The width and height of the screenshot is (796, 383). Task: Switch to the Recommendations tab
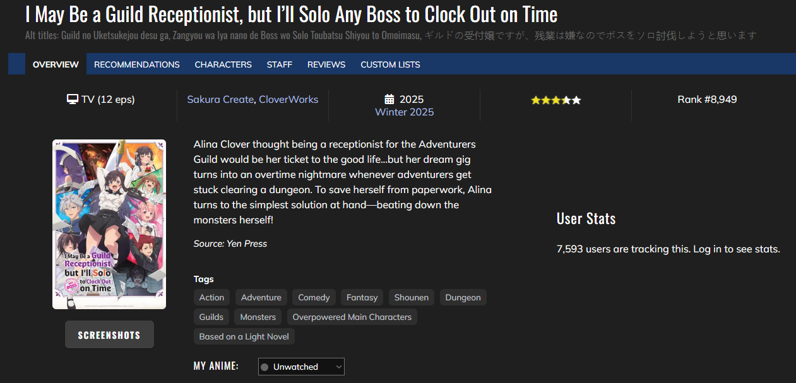click(137, 64)
